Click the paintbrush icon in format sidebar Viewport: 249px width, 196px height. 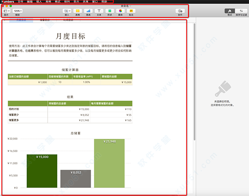pyautogui.click(x=223, y=89)
